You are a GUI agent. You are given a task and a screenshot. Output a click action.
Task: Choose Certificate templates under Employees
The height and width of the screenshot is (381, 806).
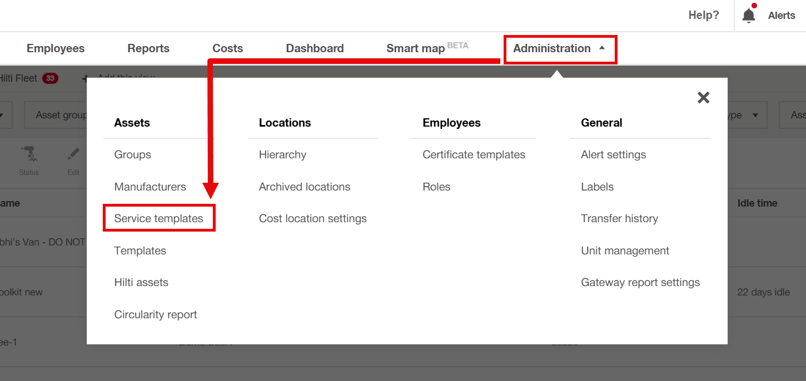point(474,155)
